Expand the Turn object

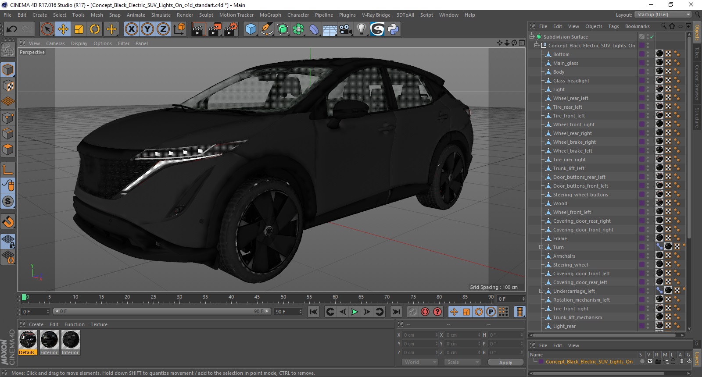(541, 247)
